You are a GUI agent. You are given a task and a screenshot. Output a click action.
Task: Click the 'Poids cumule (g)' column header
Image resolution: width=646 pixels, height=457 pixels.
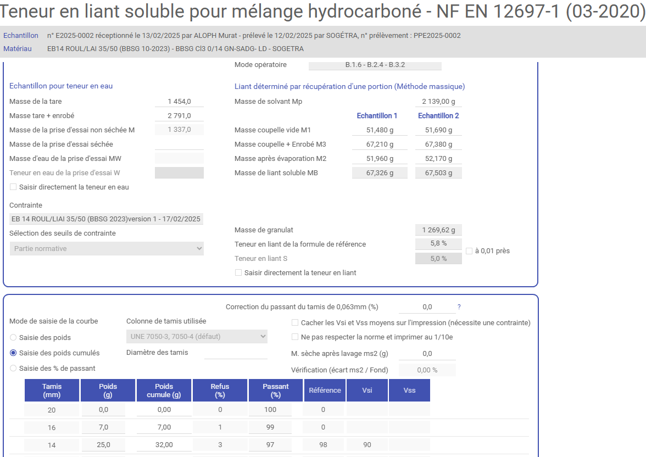164,391
